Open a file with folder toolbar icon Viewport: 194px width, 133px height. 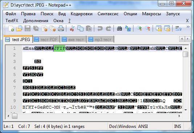click(19, 28)
